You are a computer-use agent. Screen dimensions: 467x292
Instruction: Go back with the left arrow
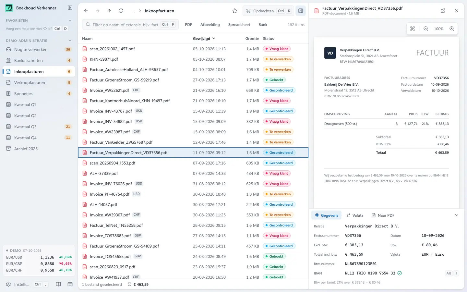click(x=86, y=11)
